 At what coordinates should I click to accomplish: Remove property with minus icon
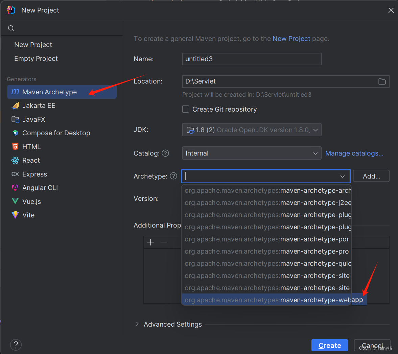click(164, 242)
